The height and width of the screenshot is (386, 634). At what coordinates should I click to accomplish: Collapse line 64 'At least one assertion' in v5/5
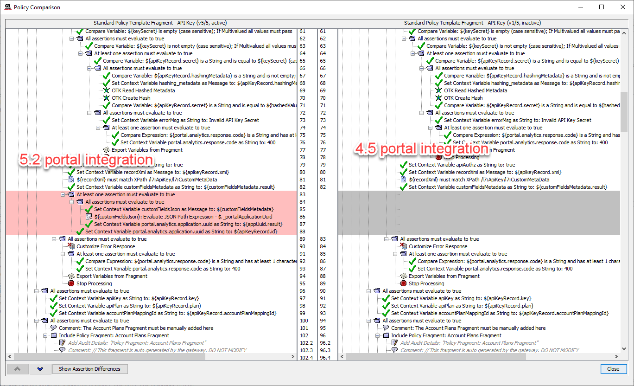[x=81, y=53]
